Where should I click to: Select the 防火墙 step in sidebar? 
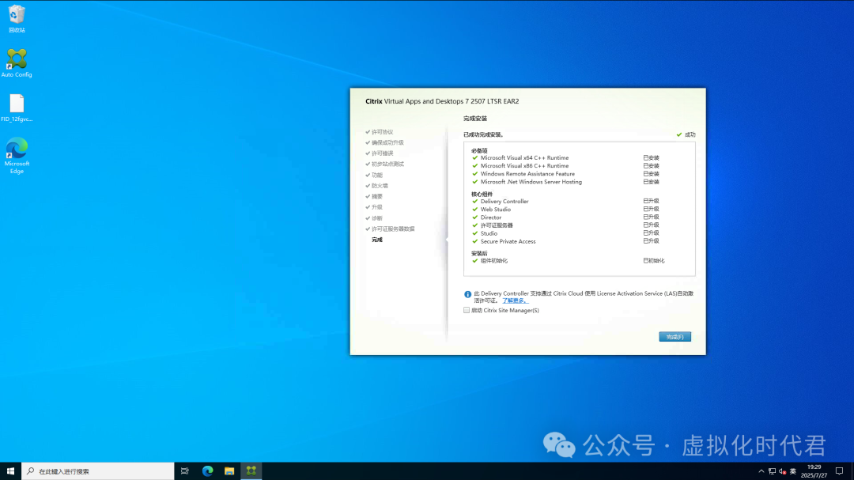point(380,186)
